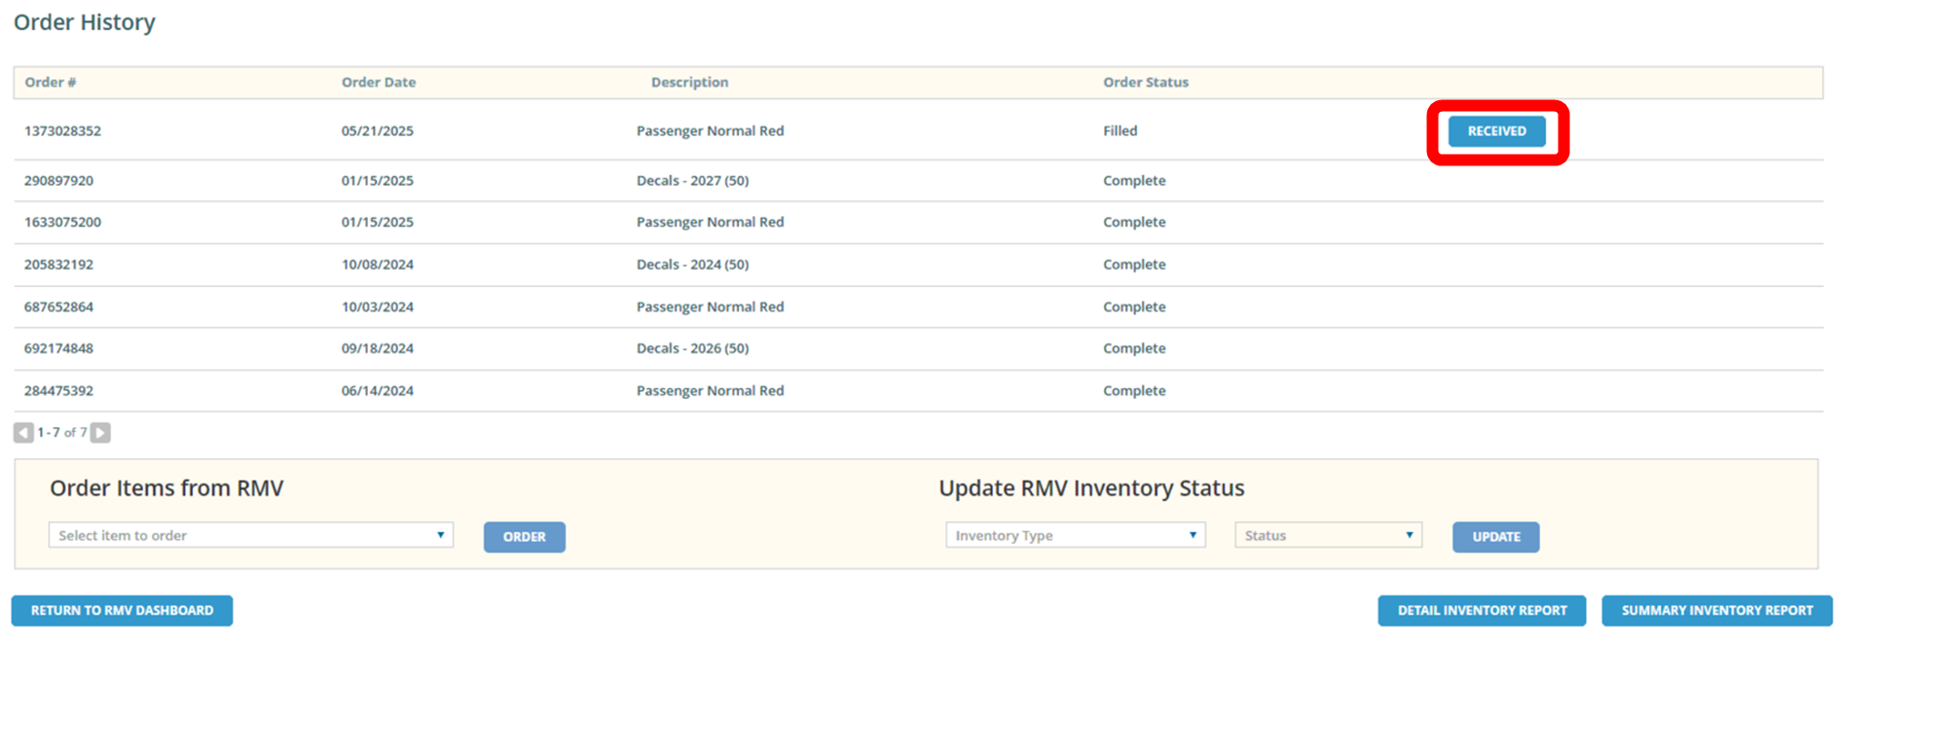The width and height of the screenshot is (1947, 752).
Task: Open the Select item to order dropdown
Action: (250, 535)
